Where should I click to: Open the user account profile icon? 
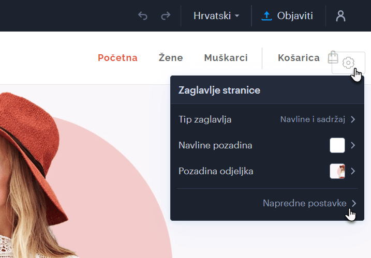pos(340,16)
